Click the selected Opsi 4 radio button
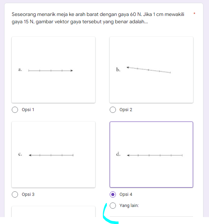The width and height of the screenshot is (209, 224). [113, 194]
